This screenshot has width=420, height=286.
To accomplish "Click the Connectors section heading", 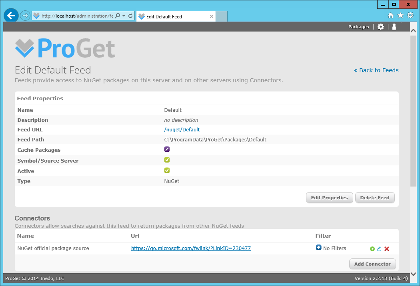I will (x=32, y=218).
